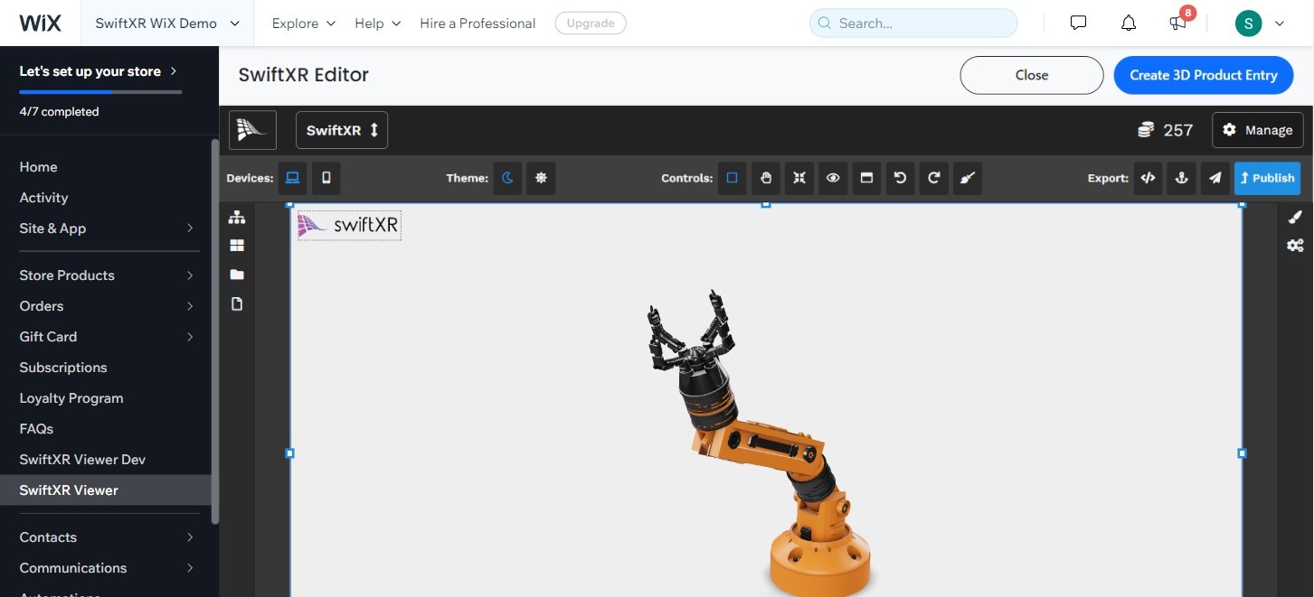Open the embed code export icon

[x=1148, y=178]
